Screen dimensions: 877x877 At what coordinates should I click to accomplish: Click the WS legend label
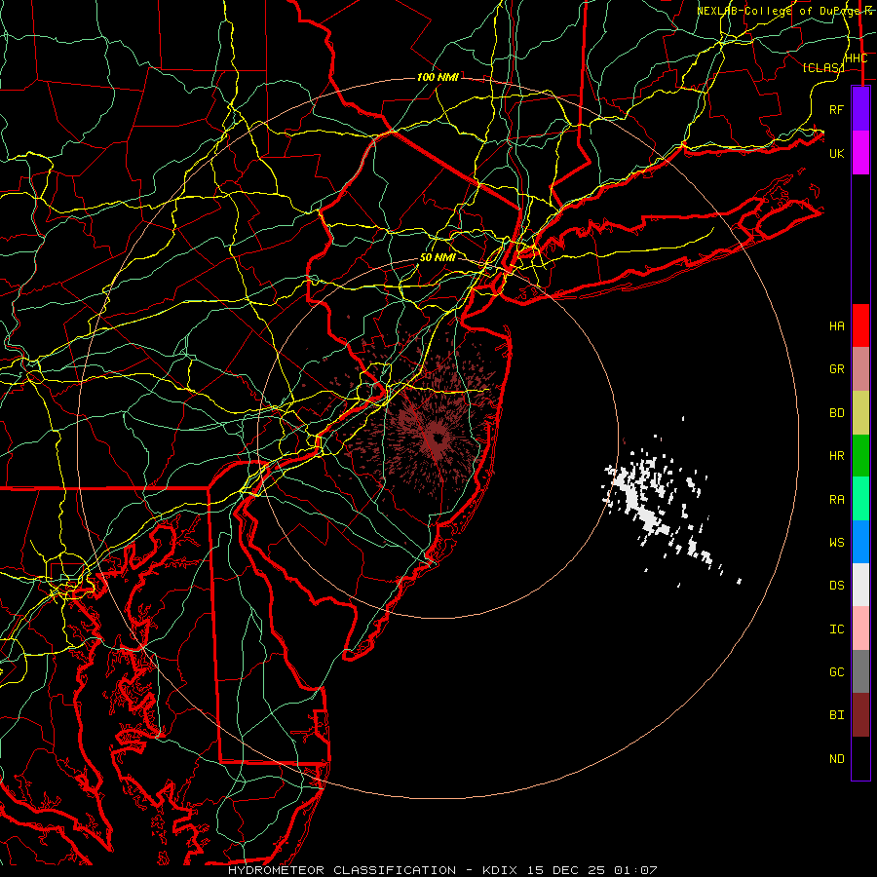[x=836, y=542]
